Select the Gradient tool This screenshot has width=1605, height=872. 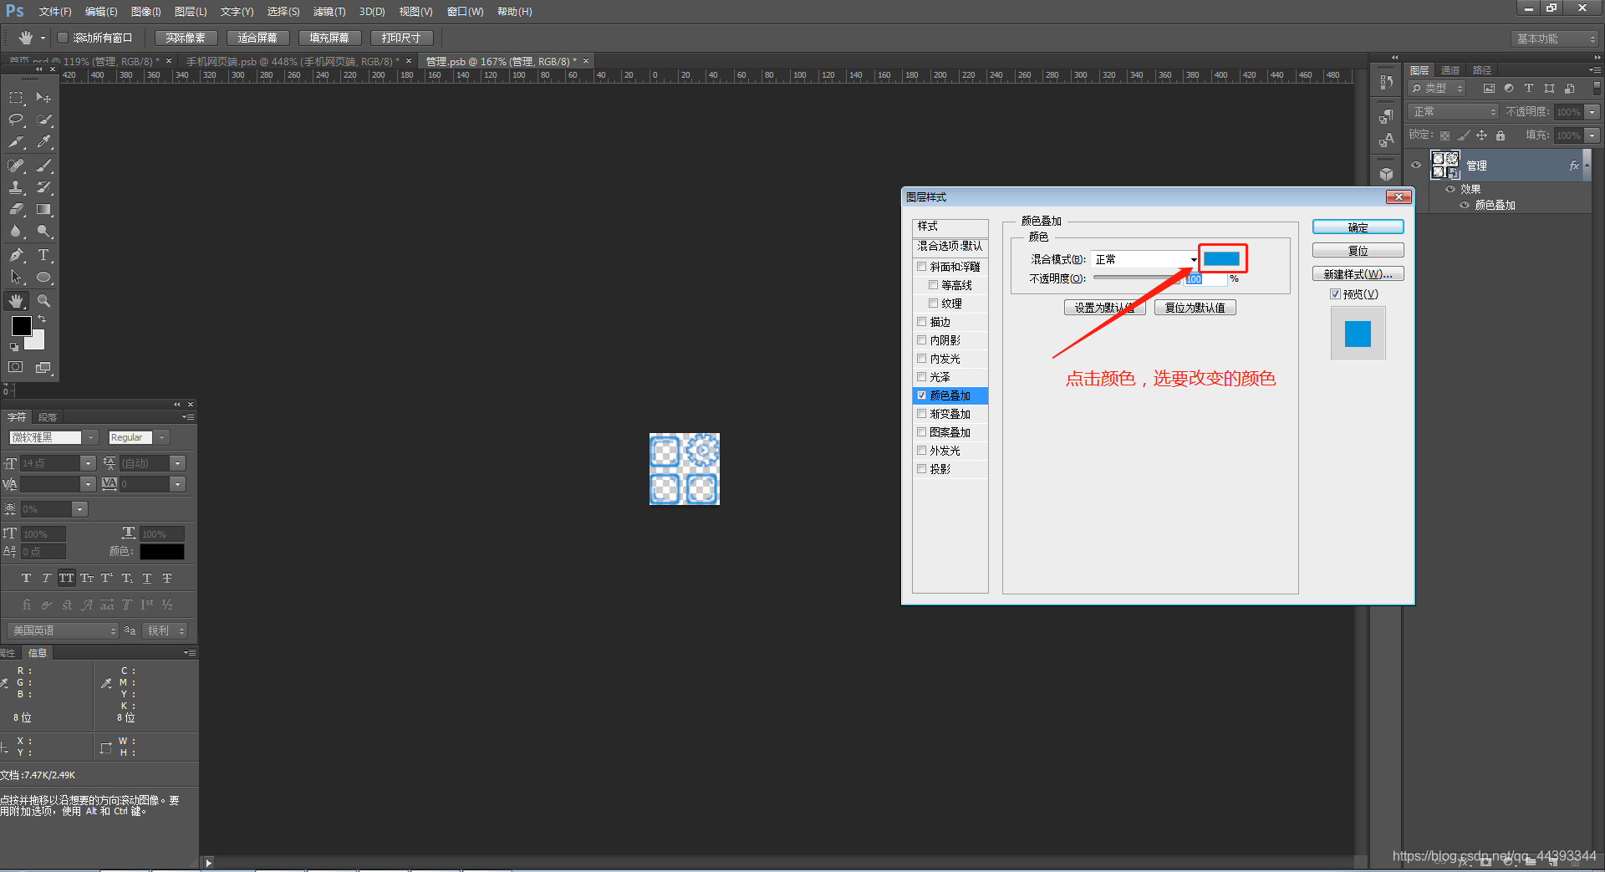[44, 209]
